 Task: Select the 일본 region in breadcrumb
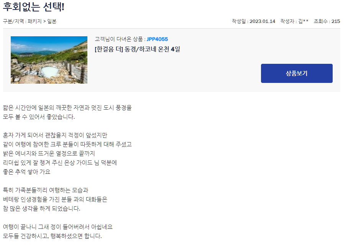pos(52,21)
